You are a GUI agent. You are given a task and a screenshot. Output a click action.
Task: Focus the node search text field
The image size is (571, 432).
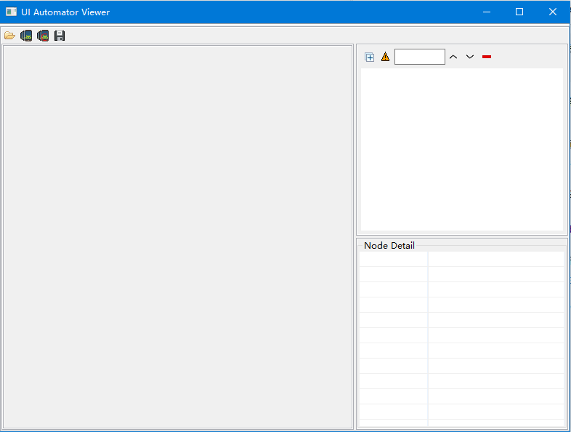(419, 57)
